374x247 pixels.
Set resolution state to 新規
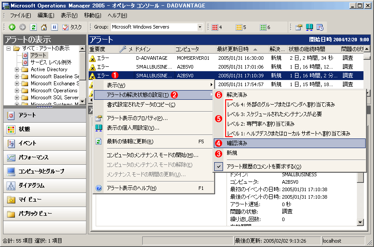pyautogui.click(x=290, y=153)
